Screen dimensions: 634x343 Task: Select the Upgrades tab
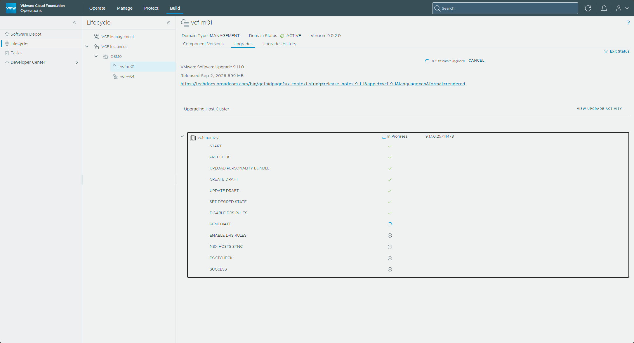click(x=243, y=44)
